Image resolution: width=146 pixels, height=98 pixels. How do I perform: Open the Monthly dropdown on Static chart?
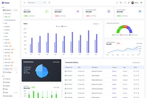96,24
